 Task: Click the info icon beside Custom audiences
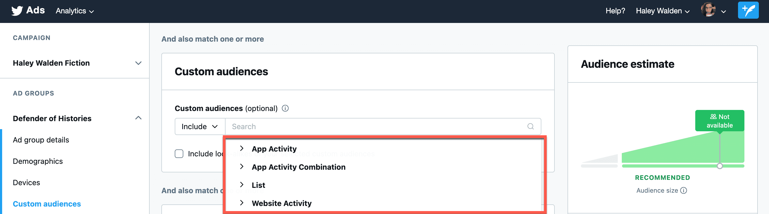[x=285, y=108]
